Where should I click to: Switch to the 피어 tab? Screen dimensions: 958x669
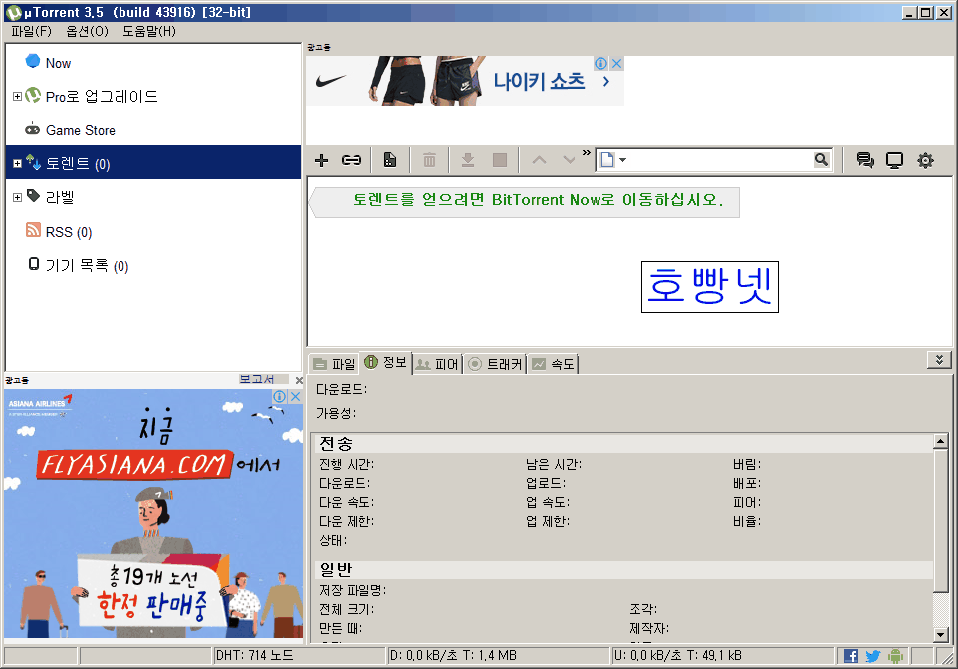click(x=437, y=364)
